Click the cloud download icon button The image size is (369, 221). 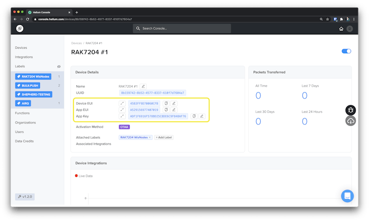(351, 121)
